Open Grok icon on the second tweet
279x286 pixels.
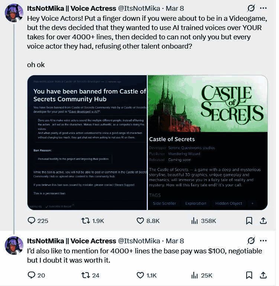251,241
